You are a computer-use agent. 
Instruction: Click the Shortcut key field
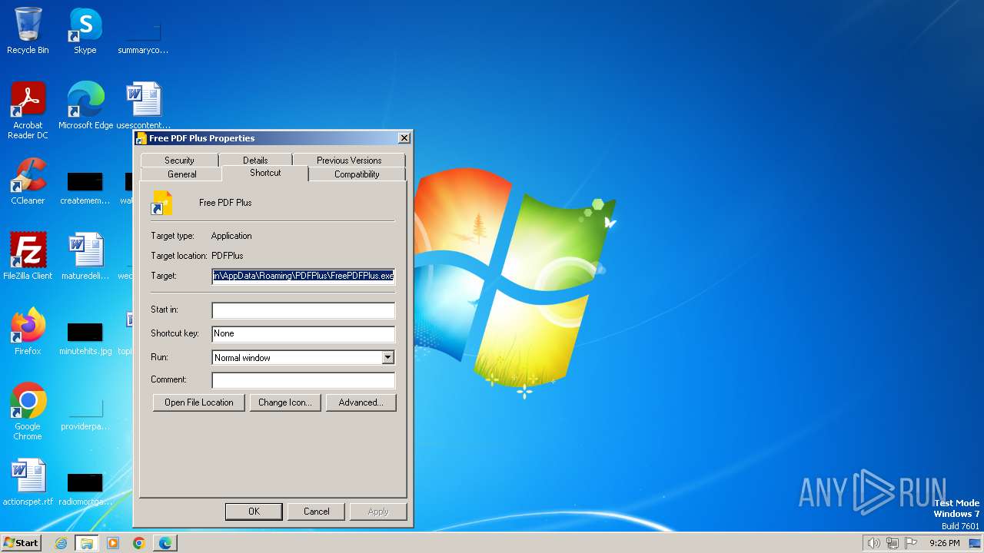pos(304,333)
